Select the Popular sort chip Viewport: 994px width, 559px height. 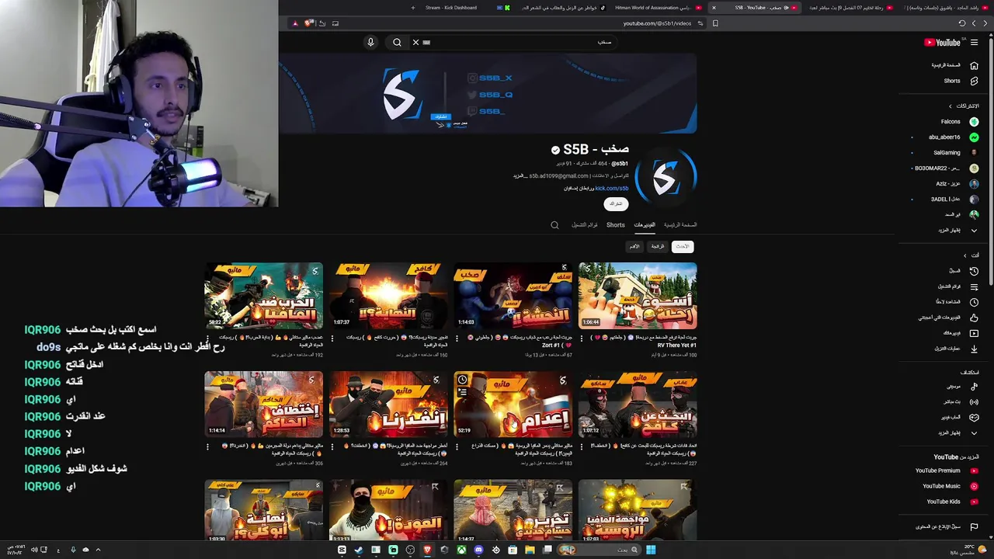coord(658,247)
